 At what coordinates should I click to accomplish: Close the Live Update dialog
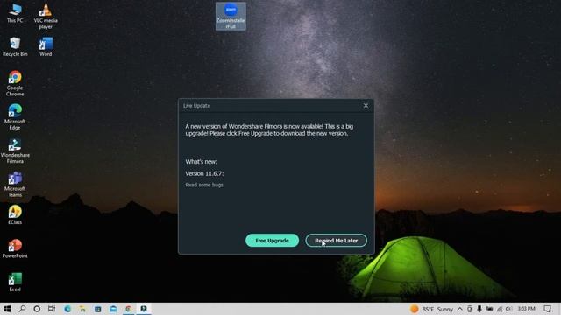366,105
